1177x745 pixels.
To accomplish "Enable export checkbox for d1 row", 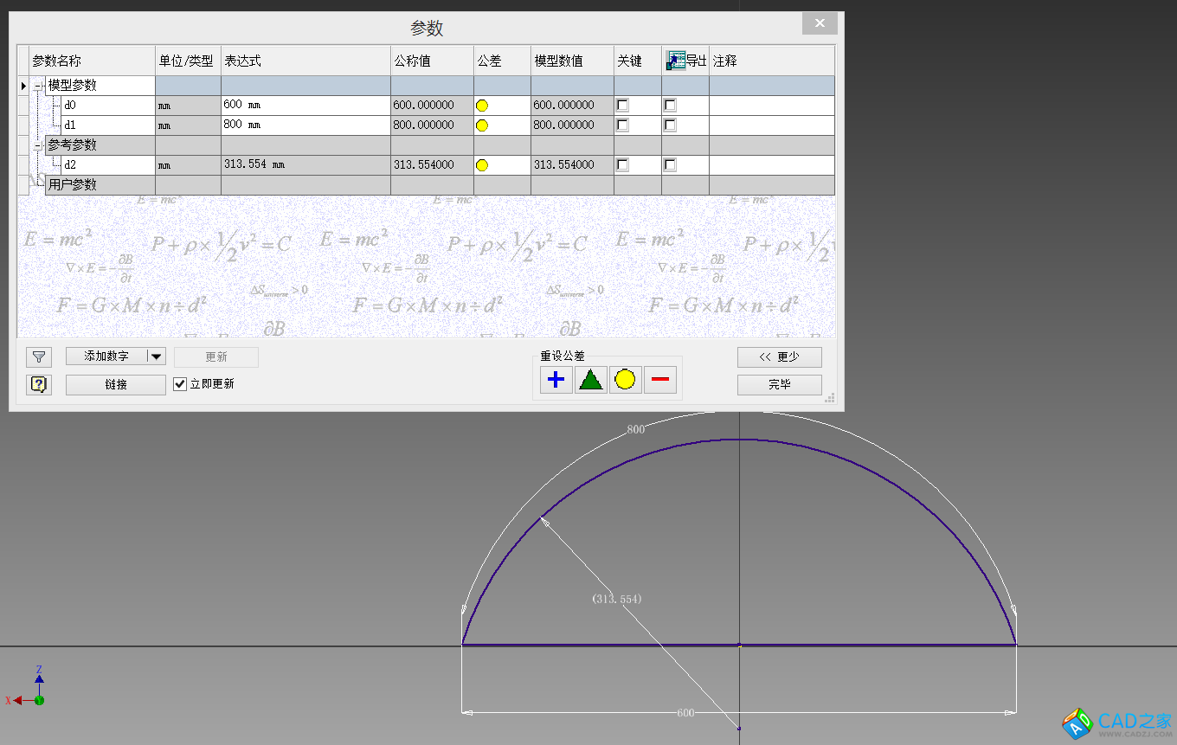I will (670, 125).
